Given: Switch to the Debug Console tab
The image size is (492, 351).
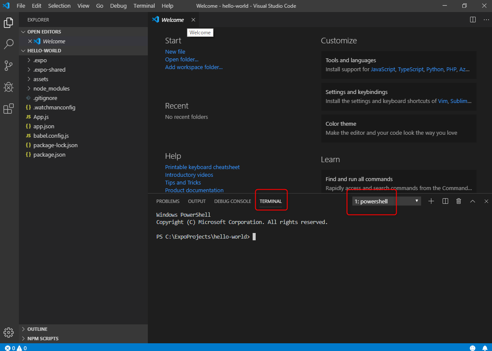Looking at the screenshot, I should click(x=232, y=201).
